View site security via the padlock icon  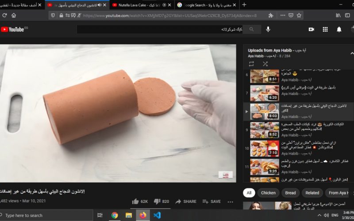[x=61, y=15]
